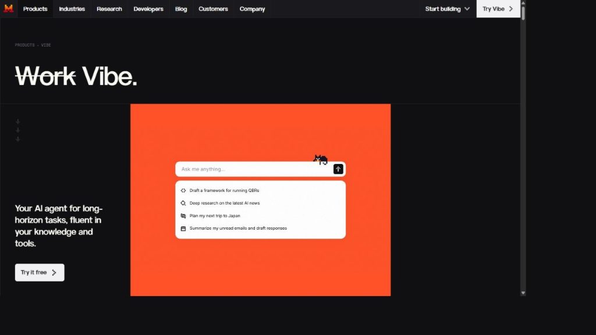Image resolution: width=596 pixels, height=335 pixels.
Task: Open the Research menu
Action: pos(109,9)
